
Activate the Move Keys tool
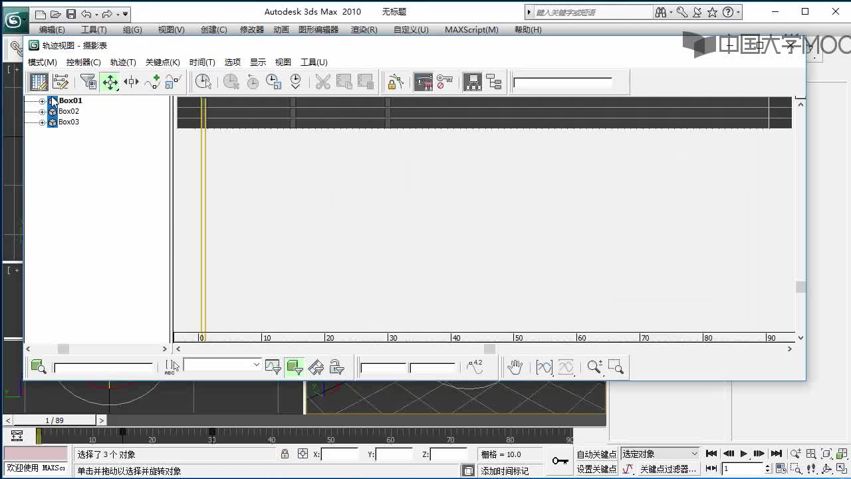[x=110, y=82]
